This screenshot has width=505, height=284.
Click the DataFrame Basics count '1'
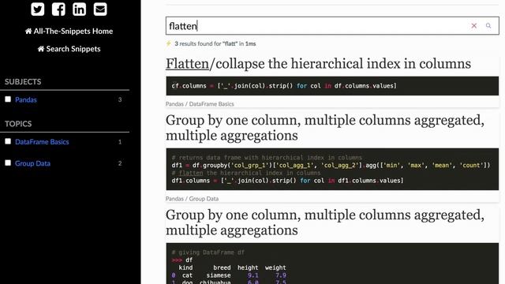coord(120,142)
